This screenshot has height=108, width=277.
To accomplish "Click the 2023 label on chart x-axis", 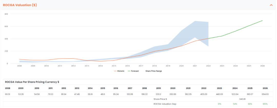I will [222, 66].
